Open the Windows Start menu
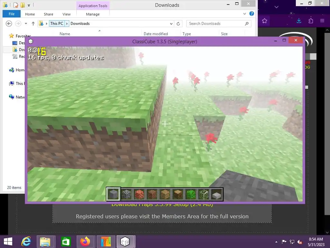Screen dimensions: 330x248 8,242
